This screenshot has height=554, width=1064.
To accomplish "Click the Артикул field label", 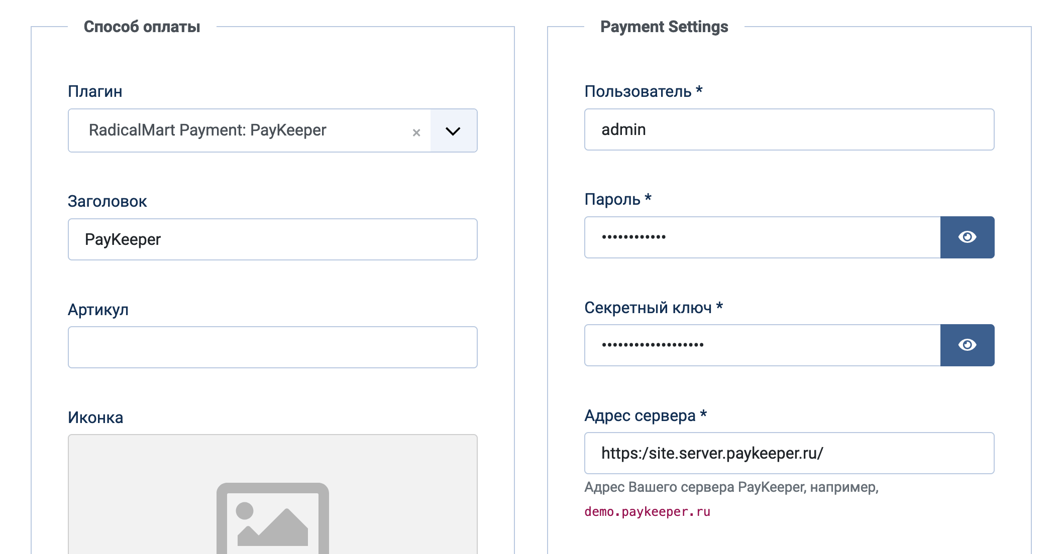I will click(98, 310).
